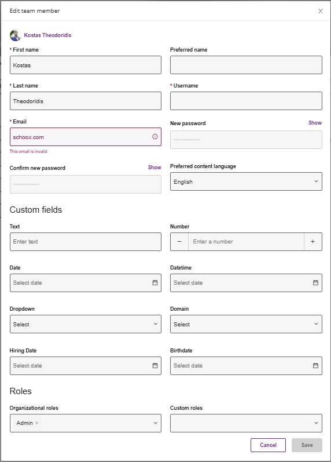Open the Birthdate calendar icon
Viewport: 331px width, 462px height.
(315, 366)
